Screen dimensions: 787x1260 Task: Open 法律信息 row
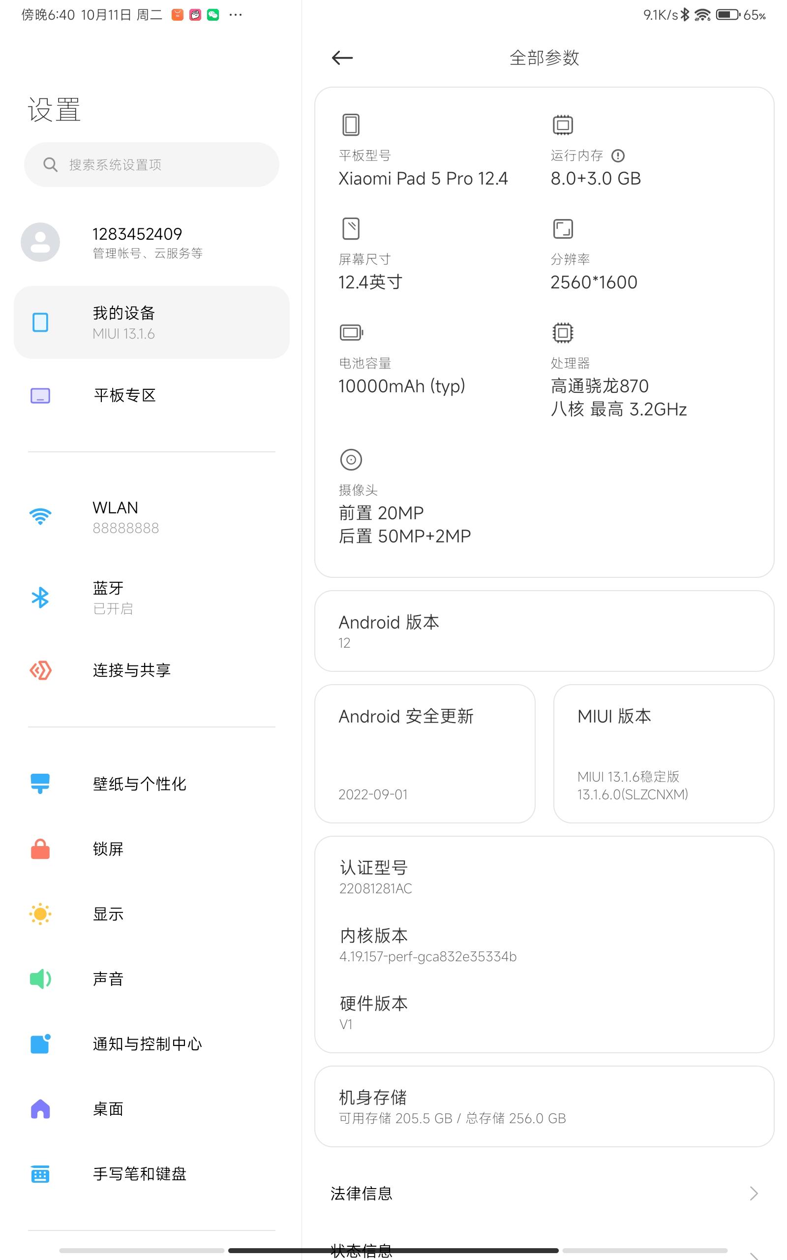click(x=544, y=1194)
